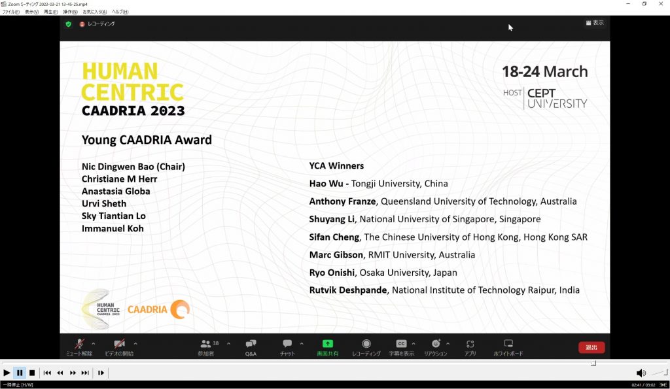This screenshot has height=389, width=670.
Task: Open the 再生(P) menu
Action: 51,12
